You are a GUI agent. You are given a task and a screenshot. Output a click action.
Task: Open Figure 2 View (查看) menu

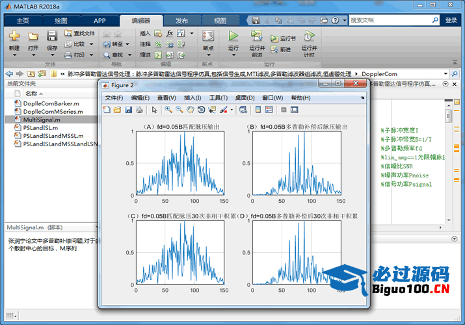pos(166,97)
